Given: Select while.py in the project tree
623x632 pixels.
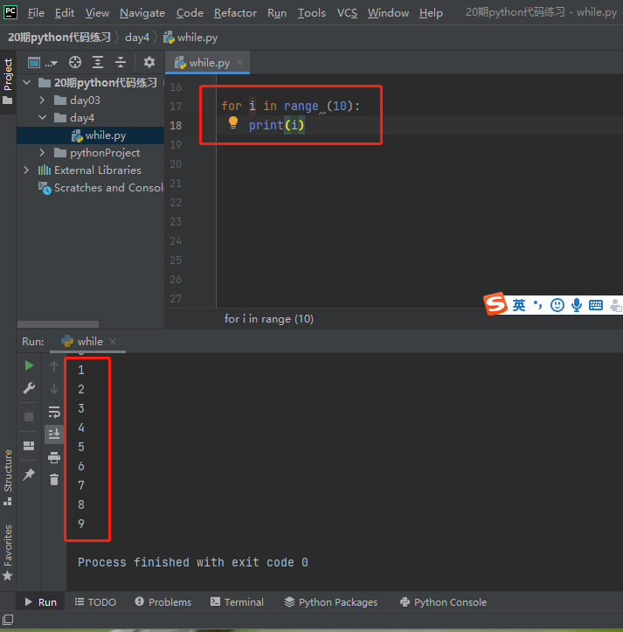Looking at the screenshot, I should click(x=90, y=135).
